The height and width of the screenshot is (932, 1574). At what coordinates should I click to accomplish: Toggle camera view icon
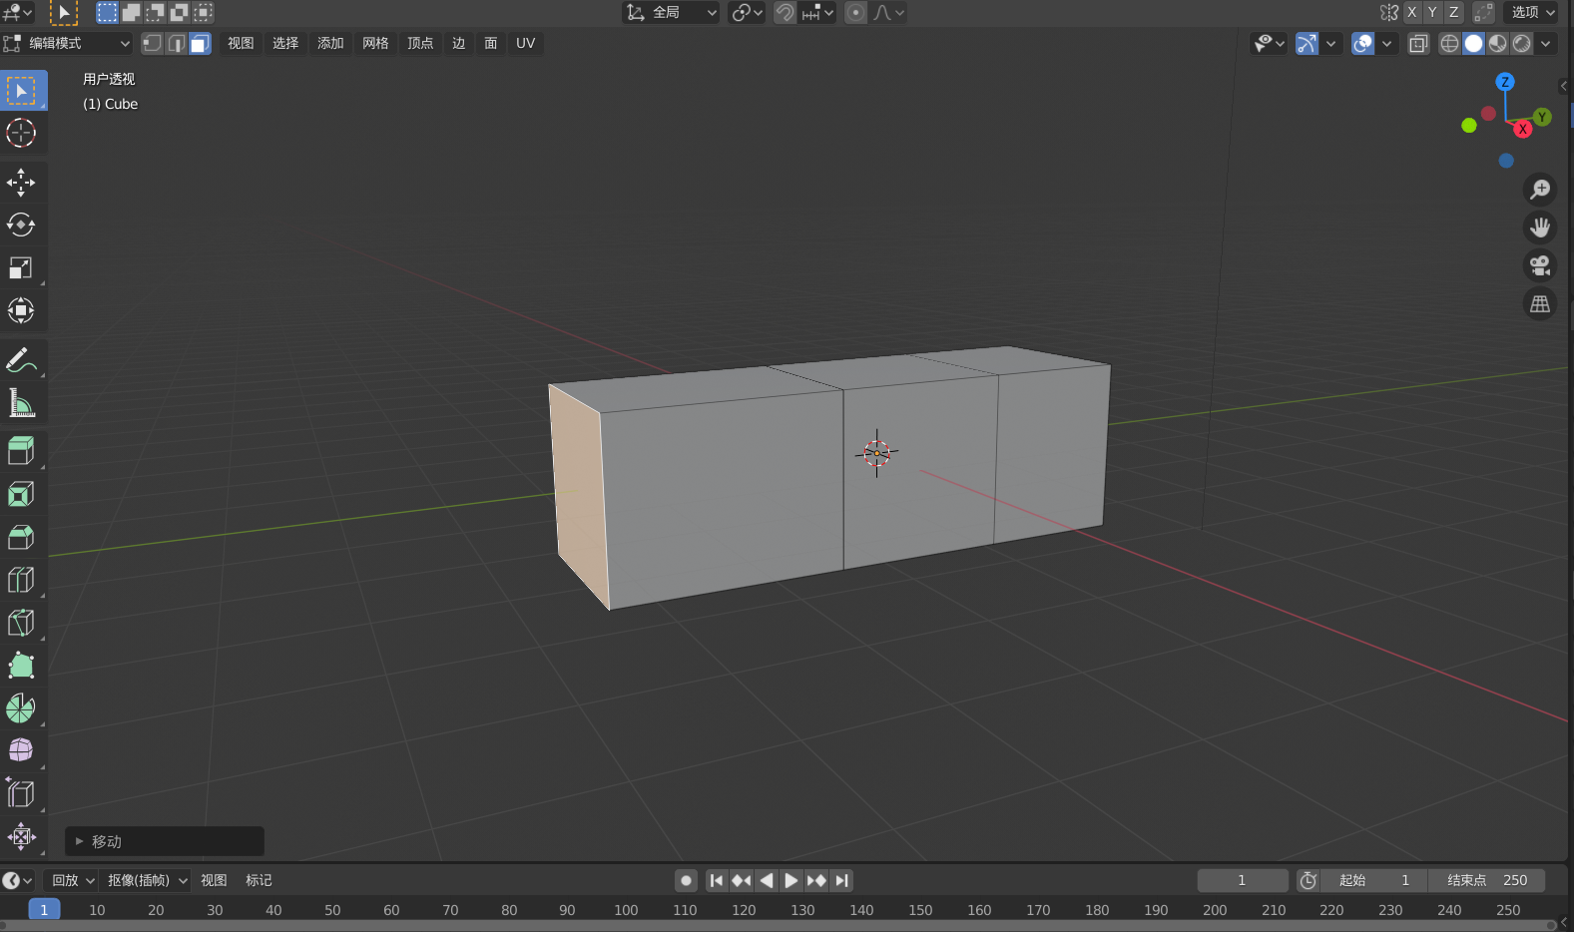pos(1540,265)
